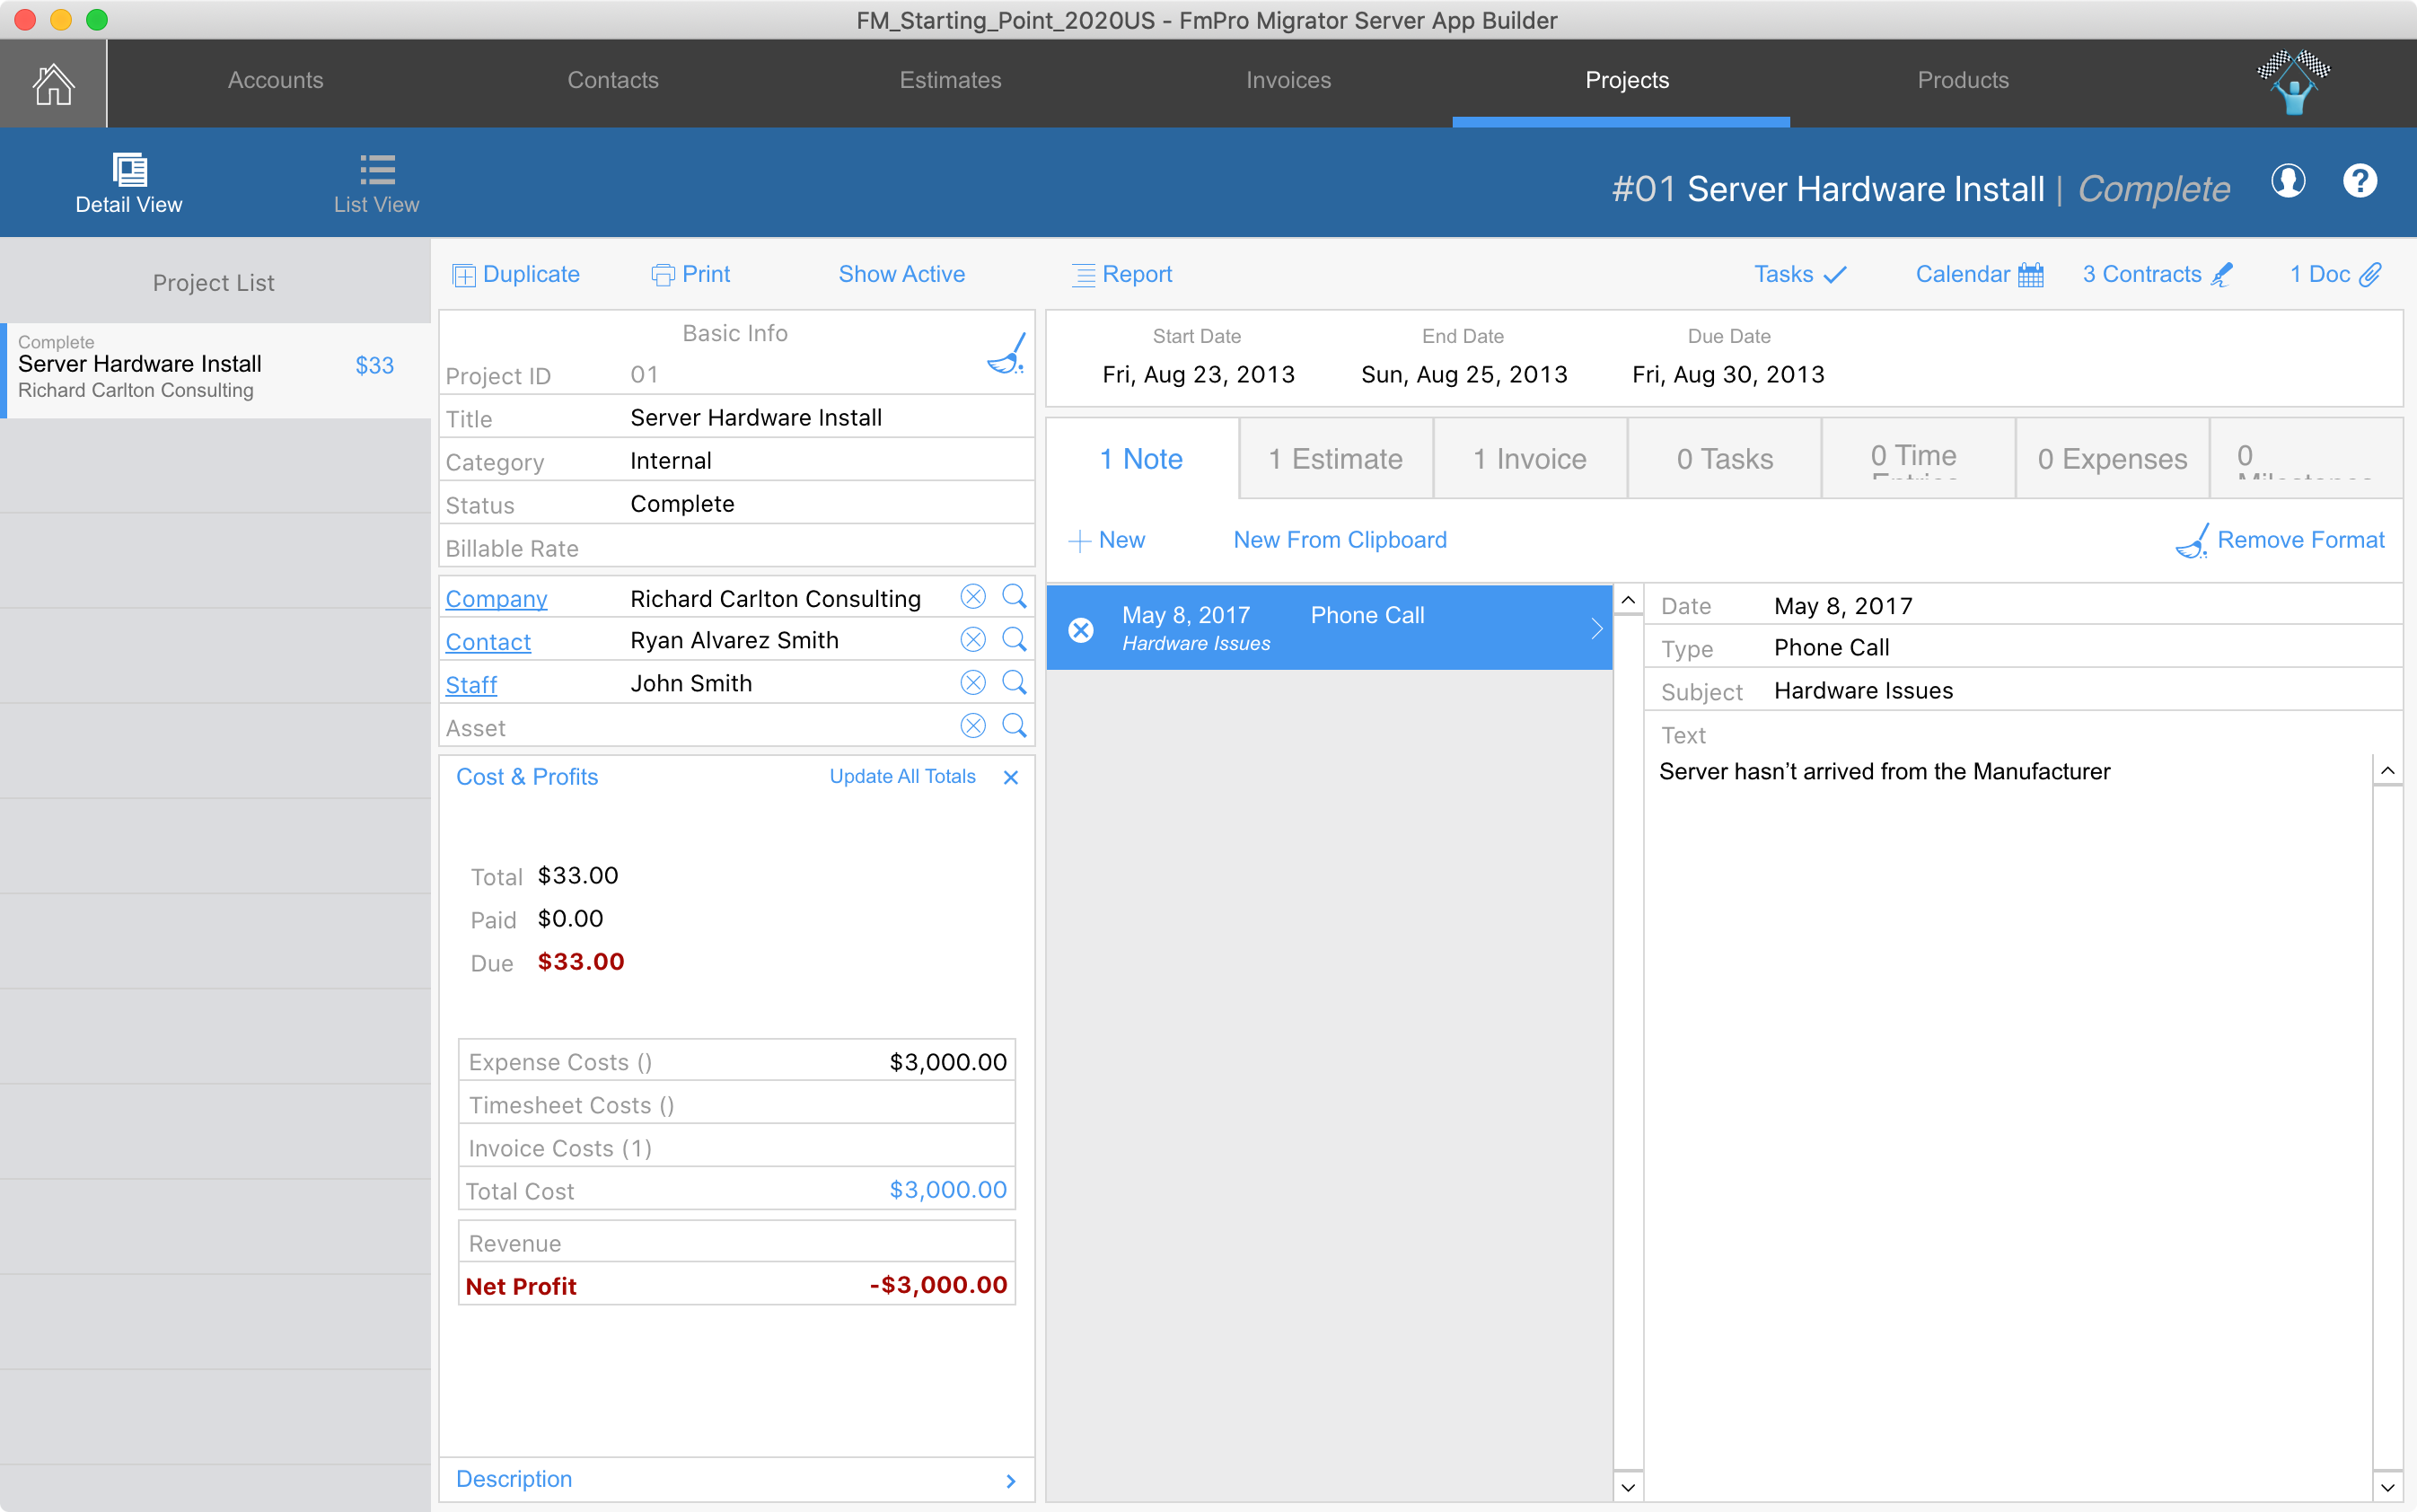Image resolution: width=2417 pixels, height=1512 pixels.
Task: Click the broom icon in Basic Info
Action: [x=1006, y=354]
